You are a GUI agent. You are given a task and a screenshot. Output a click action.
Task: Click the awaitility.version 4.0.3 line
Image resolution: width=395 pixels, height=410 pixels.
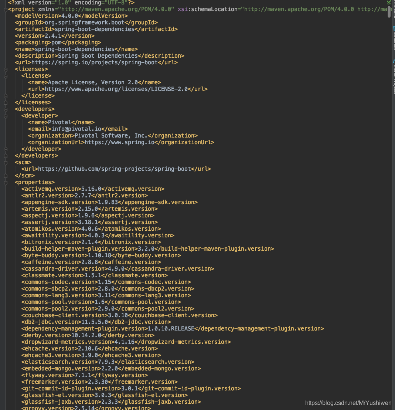pos(98,236)
